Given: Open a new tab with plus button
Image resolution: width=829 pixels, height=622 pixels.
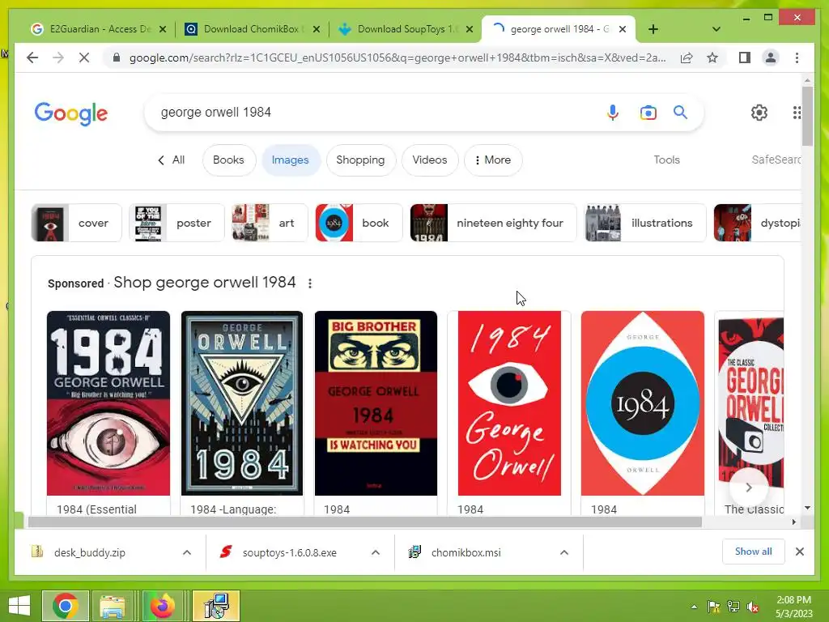Looking at the screenshot, I should tap(653, 29).
